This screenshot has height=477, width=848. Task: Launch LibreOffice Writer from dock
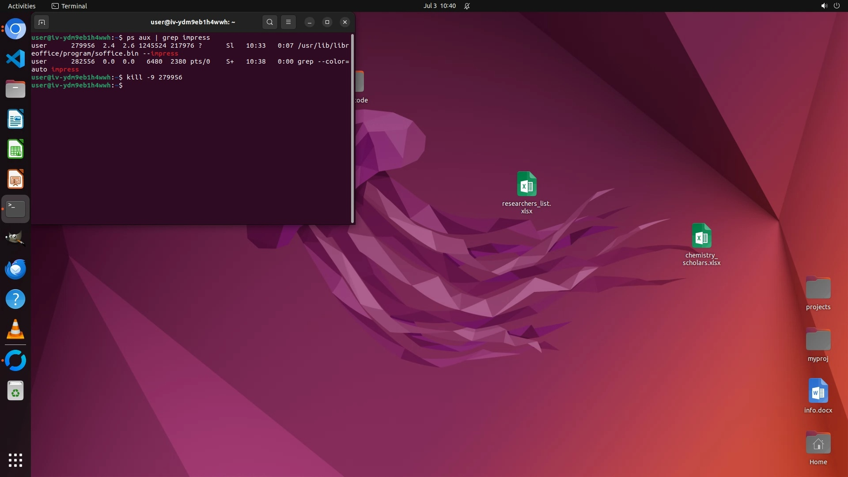(x=15, y=119)
